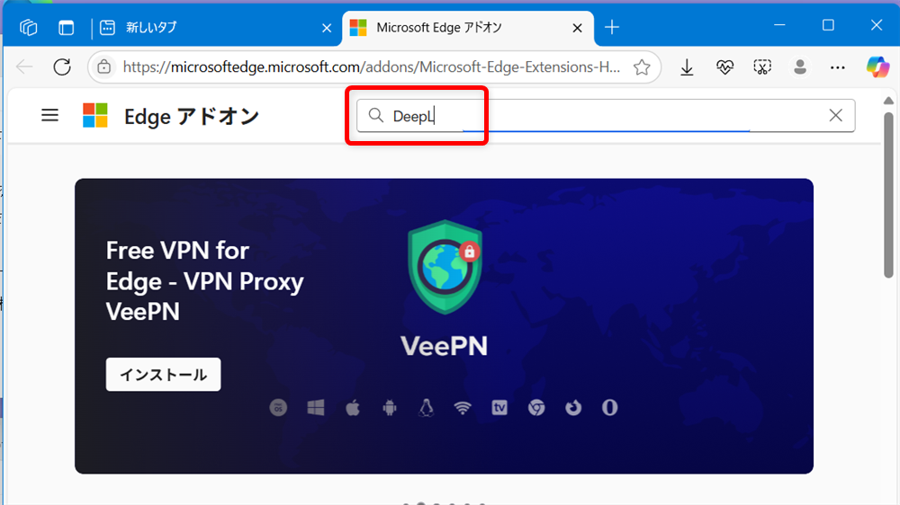900x505 pixels.
Task: Open Browser essentials heart icon
Action: pos(724,67)
